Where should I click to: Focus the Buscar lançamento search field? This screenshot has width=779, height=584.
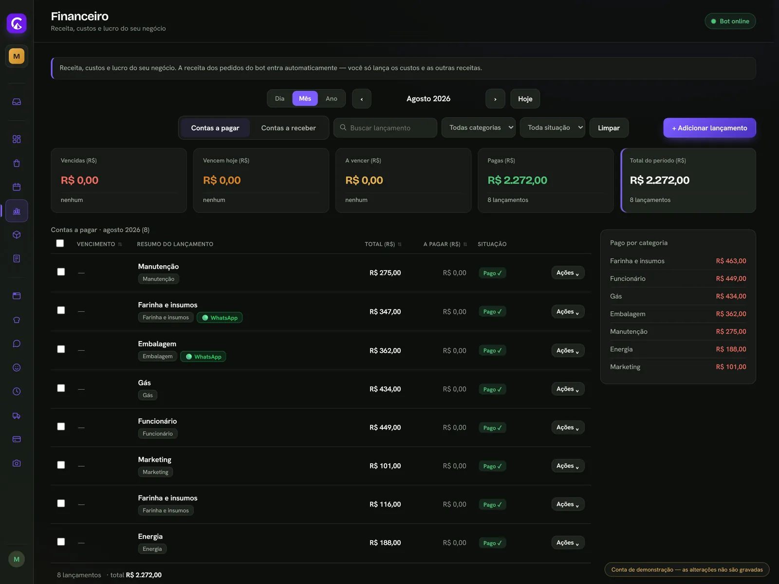pyautogui.click(x=385, y=128)
